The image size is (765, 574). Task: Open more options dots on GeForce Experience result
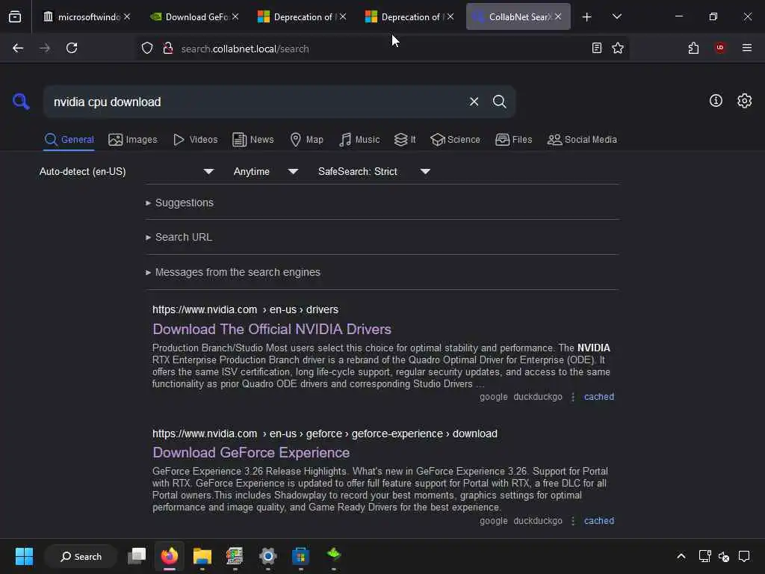(x=573, y=521)
